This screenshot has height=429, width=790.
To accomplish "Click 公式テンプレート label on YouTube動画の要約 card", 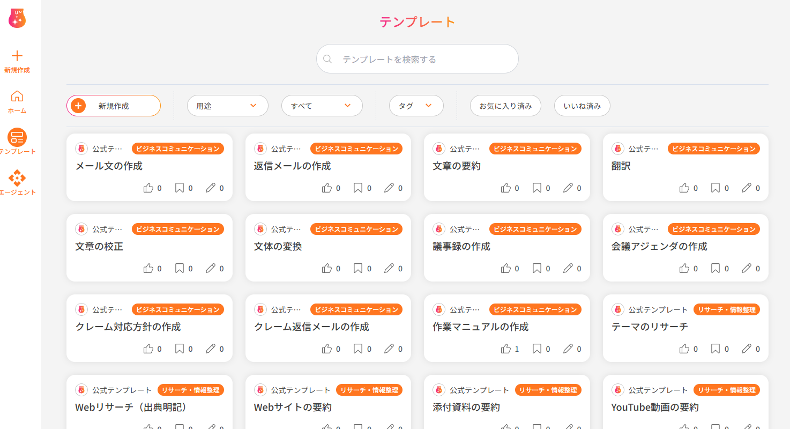I will tap(658, 390).
